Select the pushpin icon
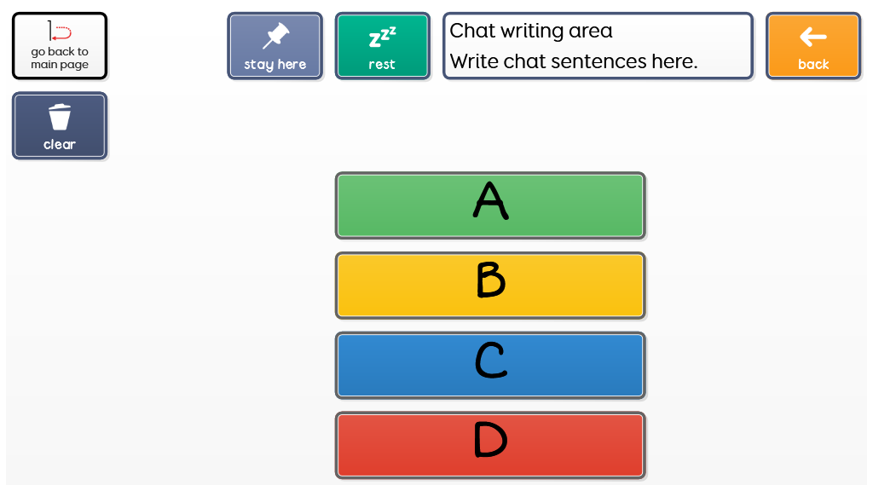This screenshot has width=873, height=491. click(x=275, y=37)
